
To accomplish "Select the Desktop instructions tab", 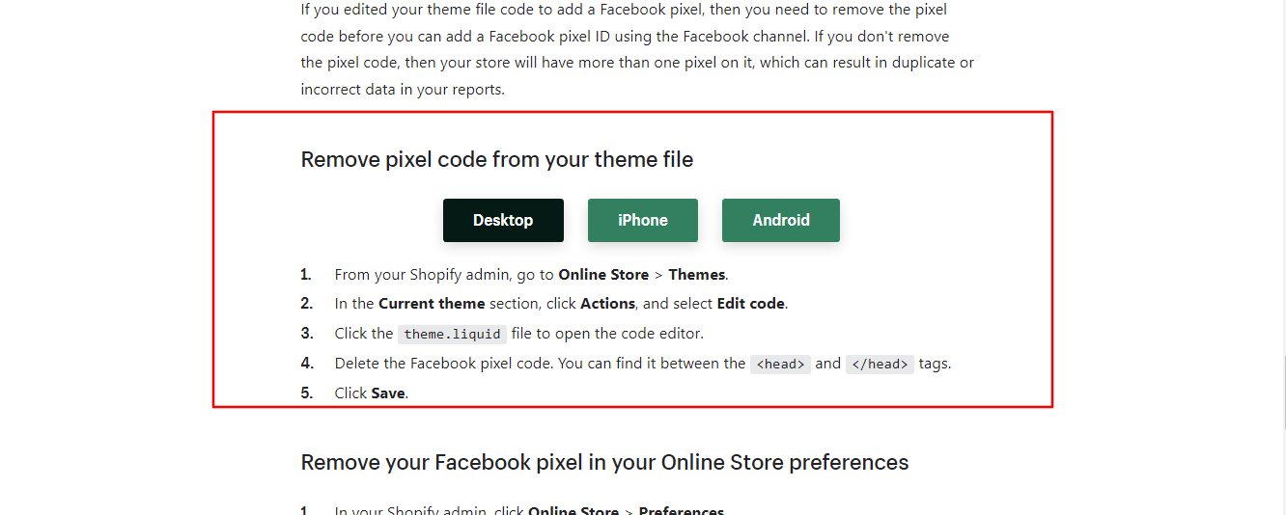I will click(x=503, y=220).
